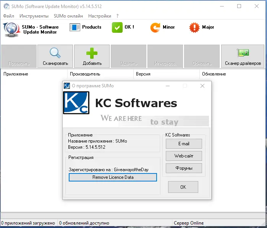Viewport: 267px width, 228px height.
Task: Click OK to close the About dialog
Action: tap(183, 187)
